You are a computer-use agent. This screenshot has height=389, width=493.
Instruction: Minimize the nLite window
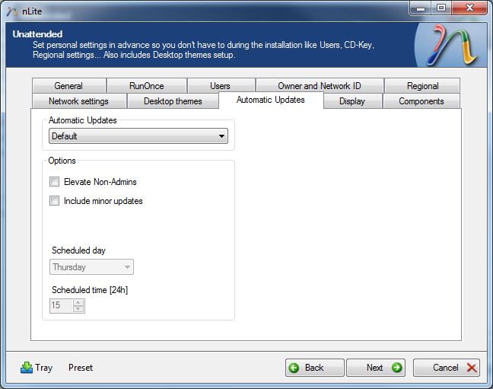click(421, 8)
